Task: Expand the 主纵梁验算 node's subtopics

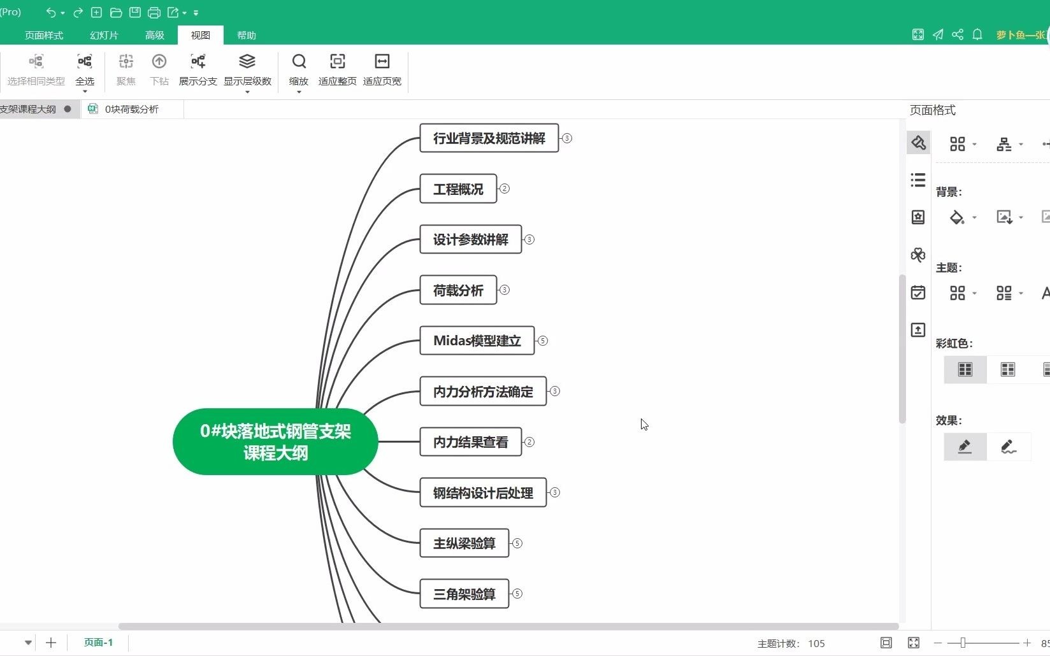Action: [517, 543]
